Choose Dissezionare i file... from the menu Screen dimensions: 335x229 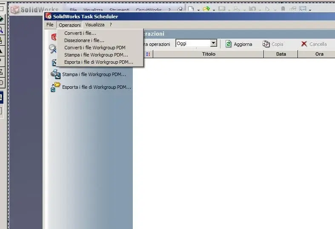84,40
